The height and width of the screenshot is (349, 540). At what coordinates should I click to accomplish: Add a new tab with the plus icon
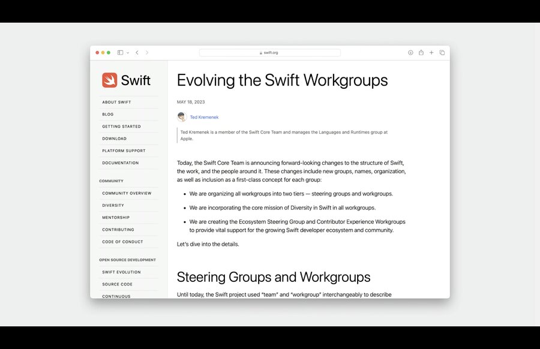431,53
